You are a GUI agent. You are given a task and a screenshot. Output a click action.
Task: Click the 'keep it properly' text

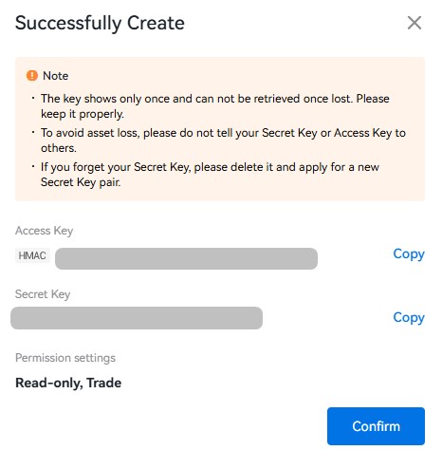pos(83,114)
